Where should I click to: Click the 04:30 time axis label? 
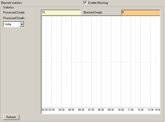pyautogui.click(x=62, y=110)
